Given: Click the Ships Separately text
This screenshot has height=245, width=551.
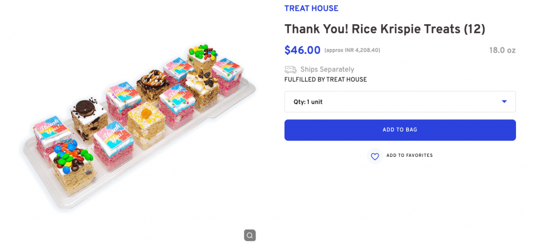Looking at the screenshot, I should tap(327, 69).
